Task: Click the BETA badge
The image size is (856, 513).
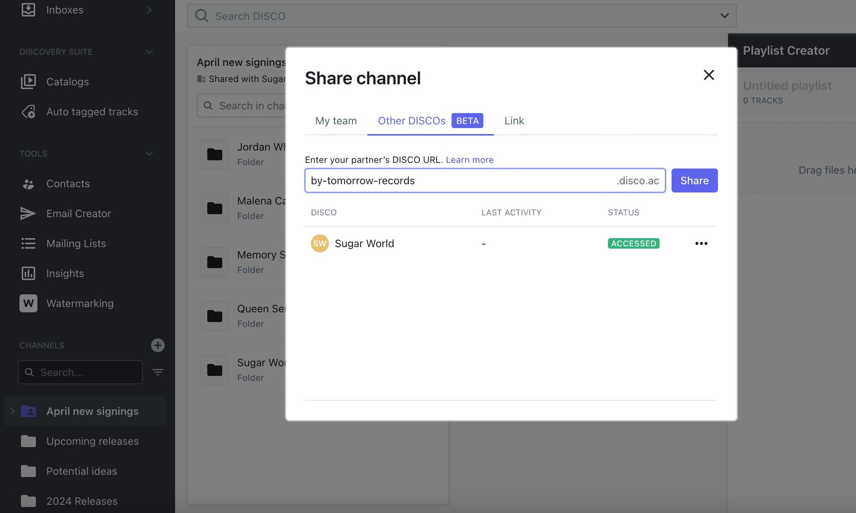Action: (467, 121)
